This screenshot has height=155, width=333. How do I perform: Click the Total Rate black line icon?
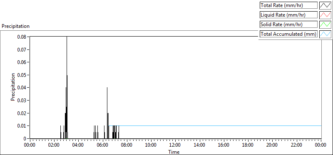point(325,5)
